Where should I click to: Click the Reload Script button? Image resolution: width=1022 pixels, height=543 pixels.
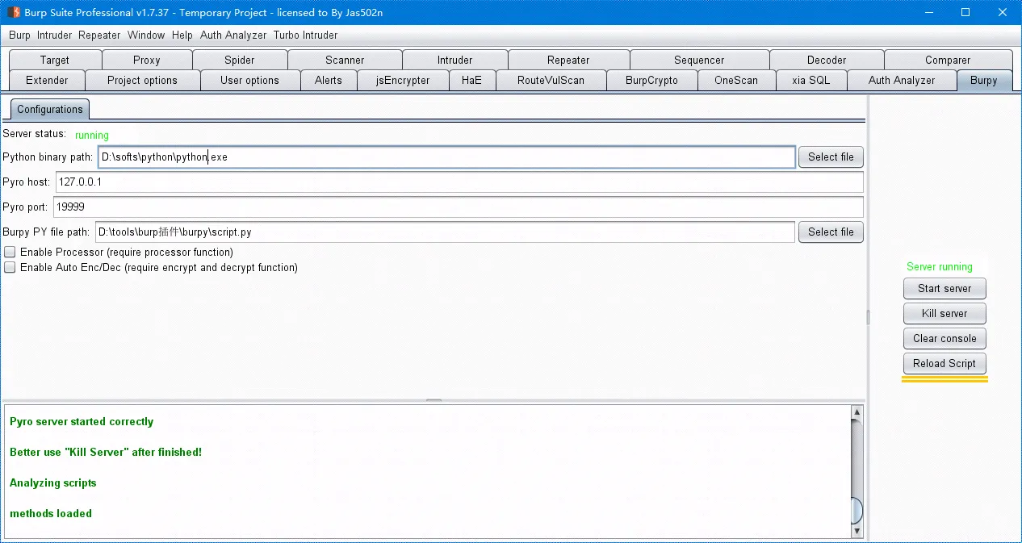click(x=944, y=364)
